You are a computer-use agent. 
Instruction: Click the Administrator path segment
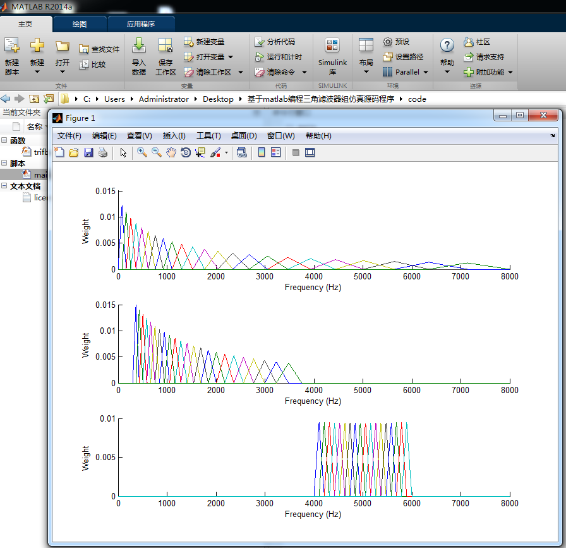(x=164, y=99)
